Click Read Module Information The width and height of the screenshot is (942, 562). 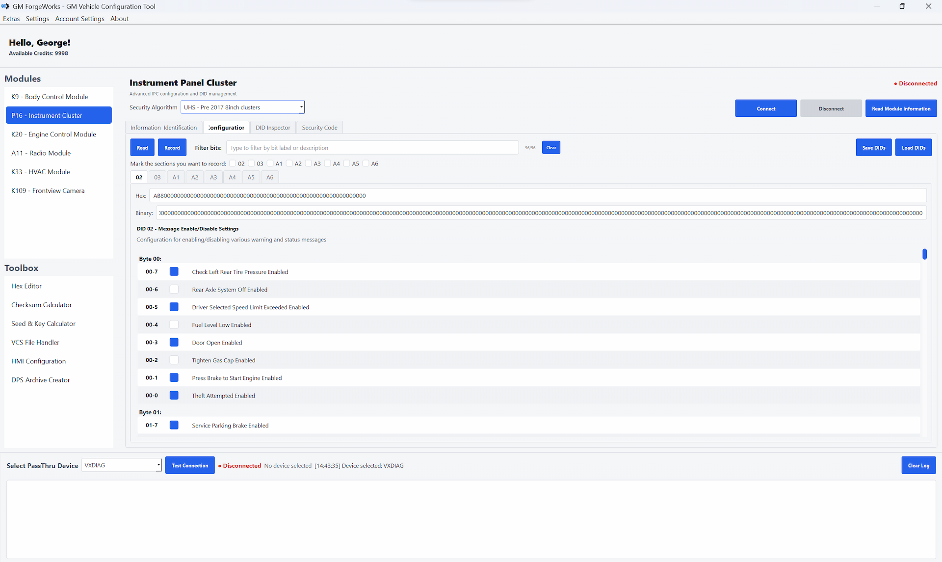click(x=901, y=108)
